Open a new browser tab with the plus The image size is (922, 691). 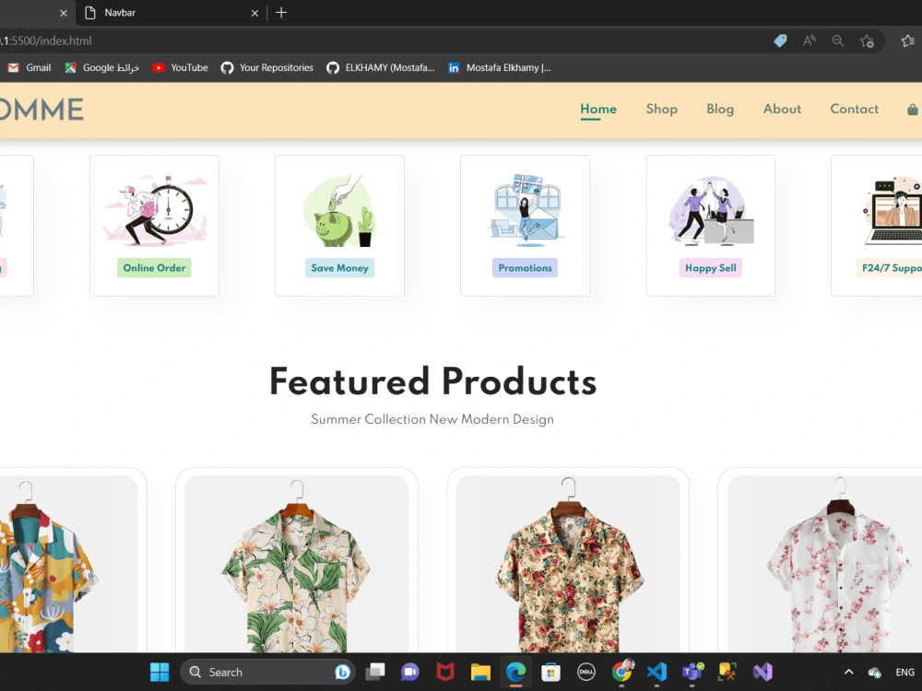[281, 12]
